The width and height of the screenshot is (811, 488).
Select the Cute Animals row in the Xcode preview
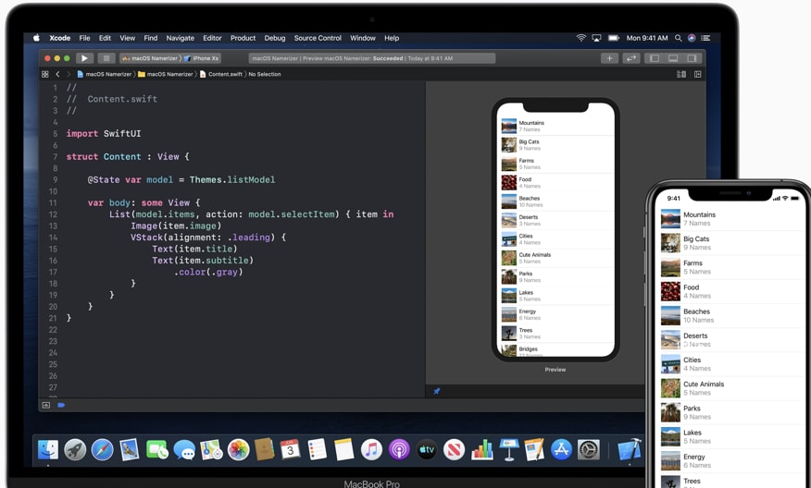click(x=556, y=258)
